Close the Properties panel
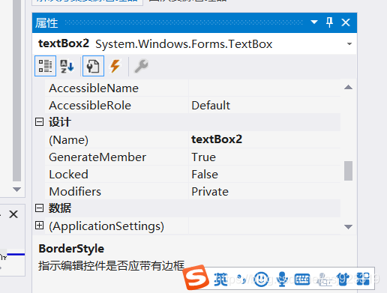The image size is (387, 293). (x=346, y=22)
